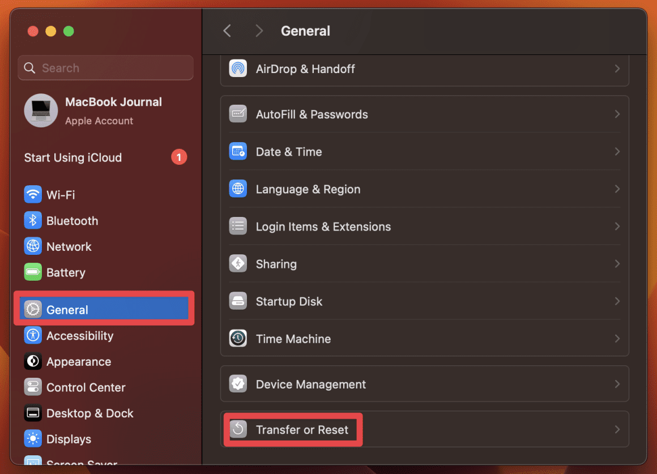Image resolution: width=657 pixels, height=474 pixels.
Task: Expand the Sharing settings row
Action: coord(617,263)
